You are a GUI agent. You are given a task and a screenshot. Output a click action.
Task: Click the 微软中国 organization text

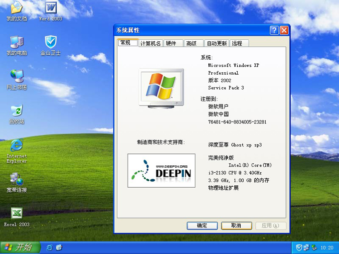pyautogui.click(x=218, y=114)
